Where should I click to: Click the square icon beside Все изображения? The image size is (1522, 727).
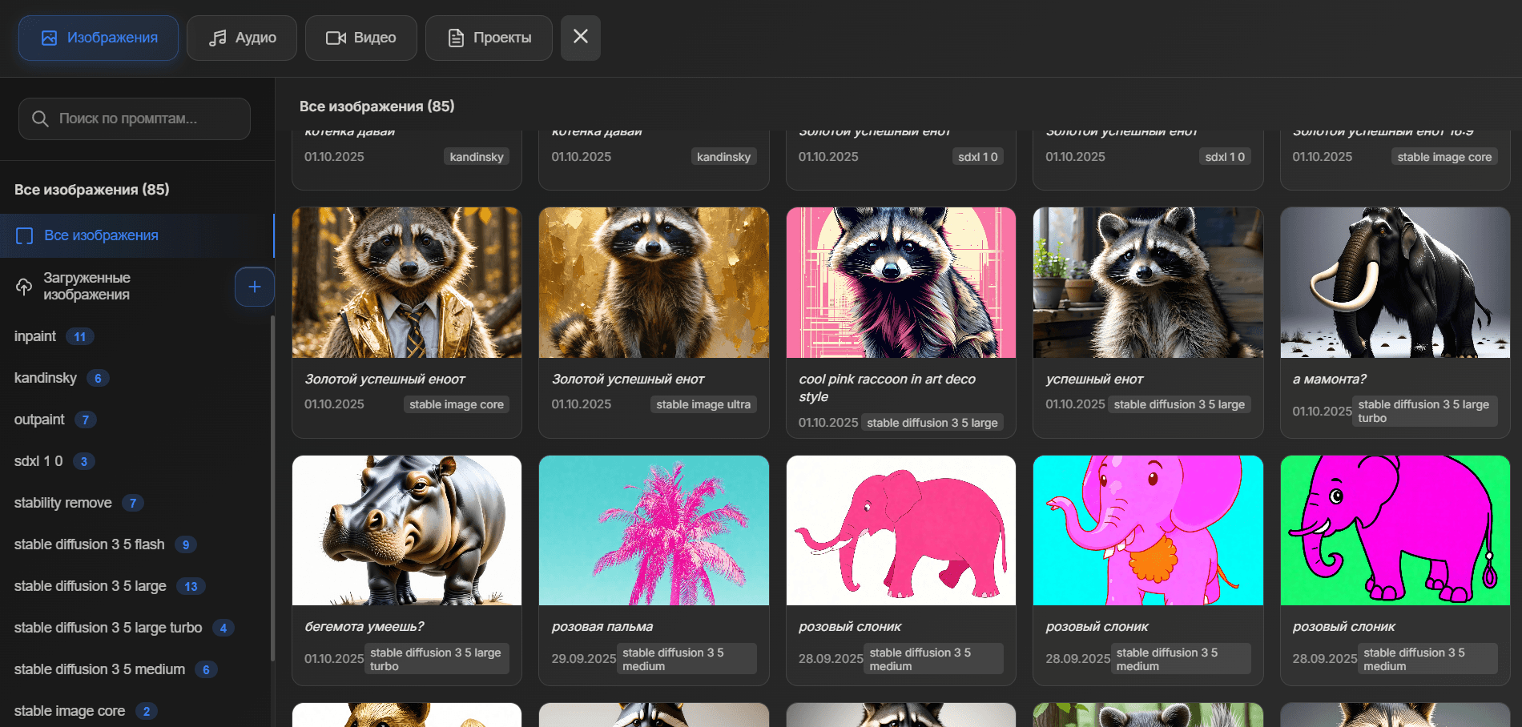(x=25, y=235)
